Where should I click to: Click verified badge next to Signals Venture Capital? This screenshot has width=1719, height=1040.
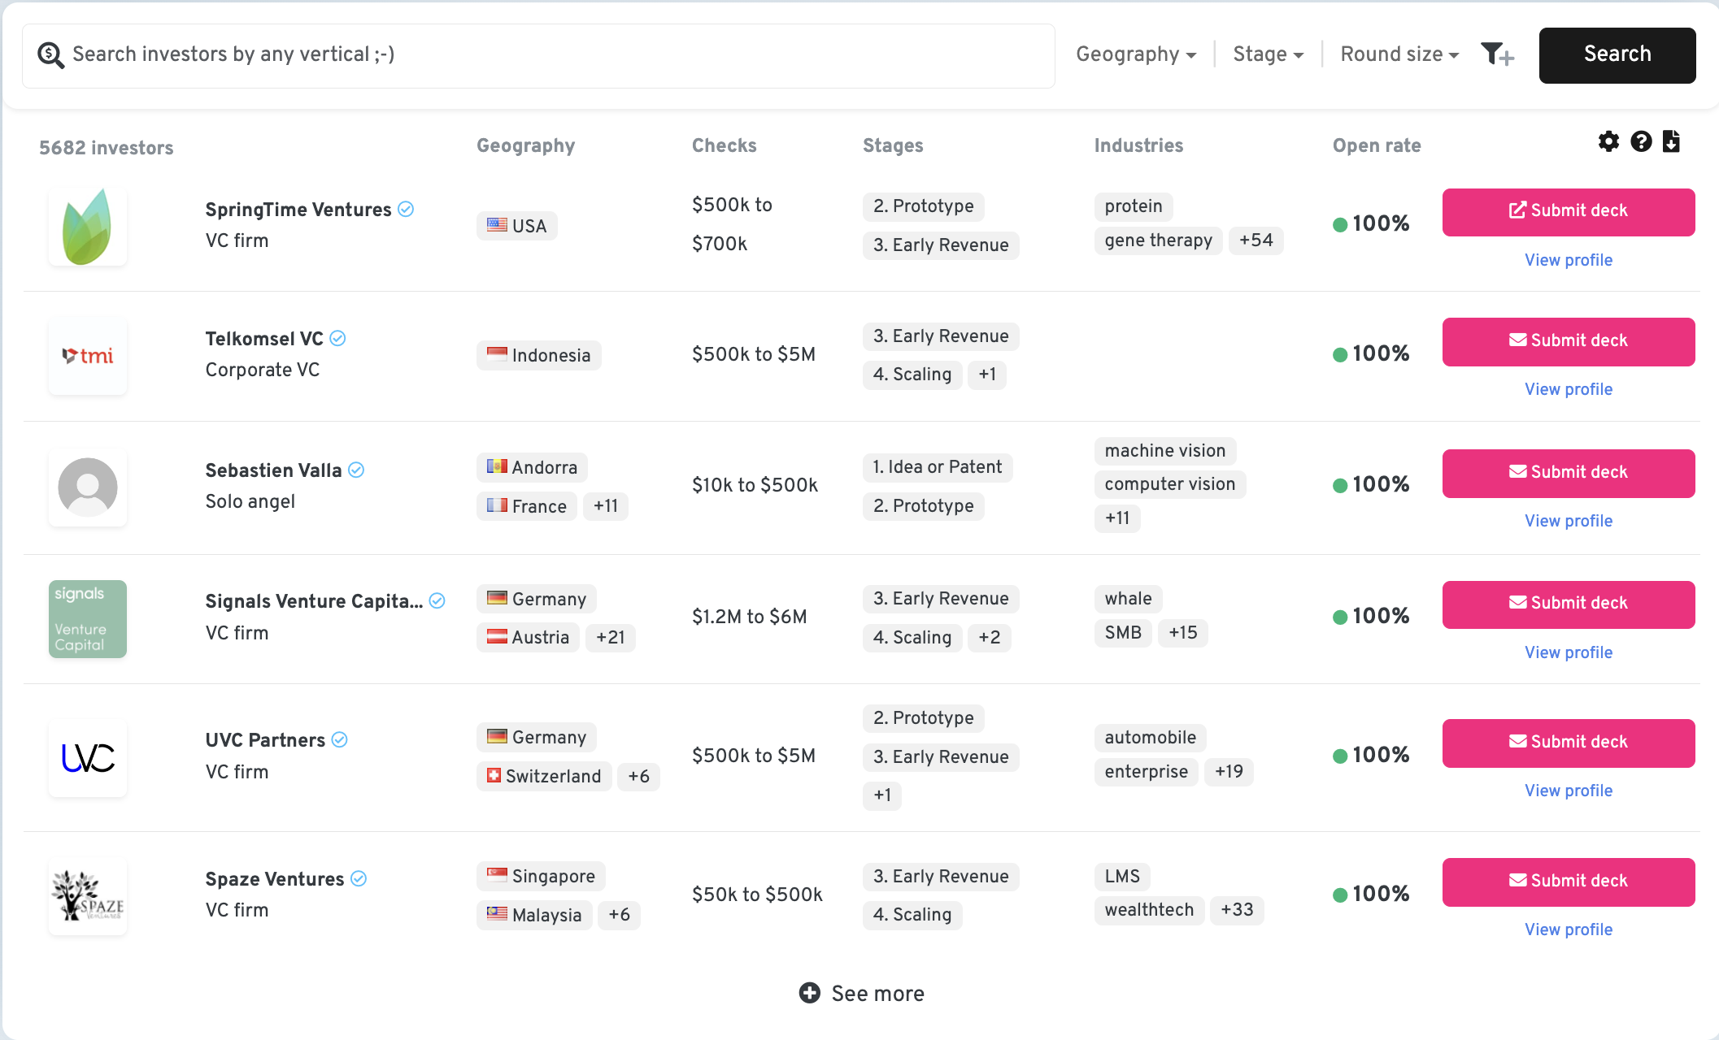437,601
